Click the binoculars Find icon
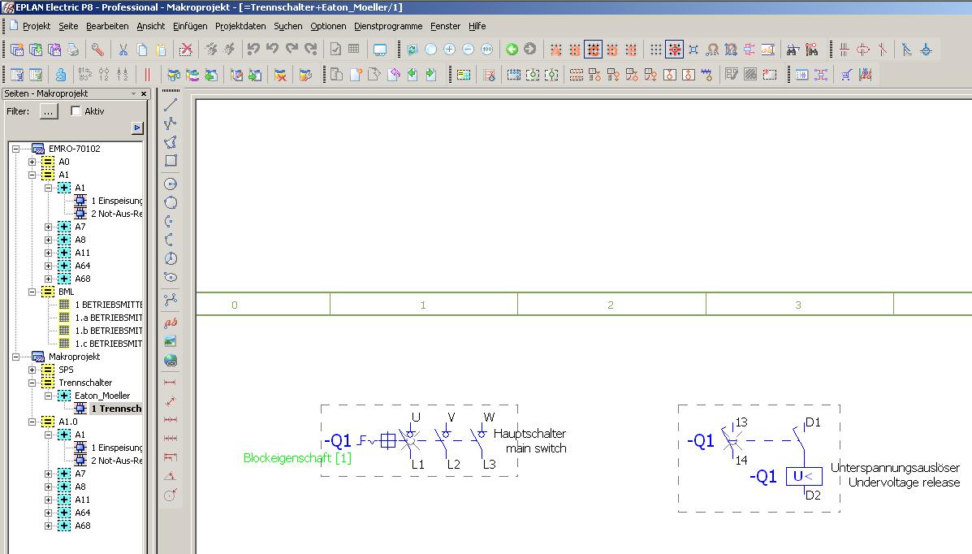972x554 pixels. [793, 50]
